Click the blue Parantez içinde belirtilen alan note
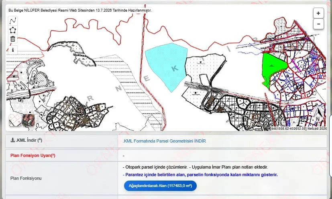 tap(200, 175)
